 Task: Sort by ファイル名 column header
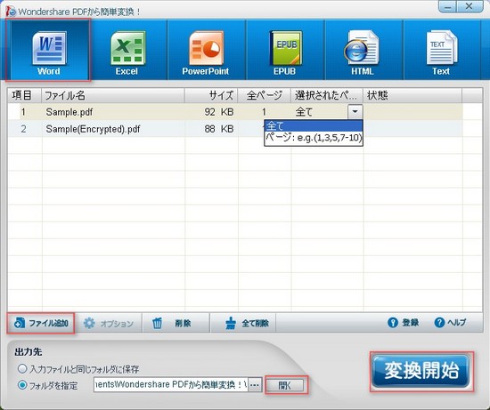pyautogui.click(x=113, y=95)
